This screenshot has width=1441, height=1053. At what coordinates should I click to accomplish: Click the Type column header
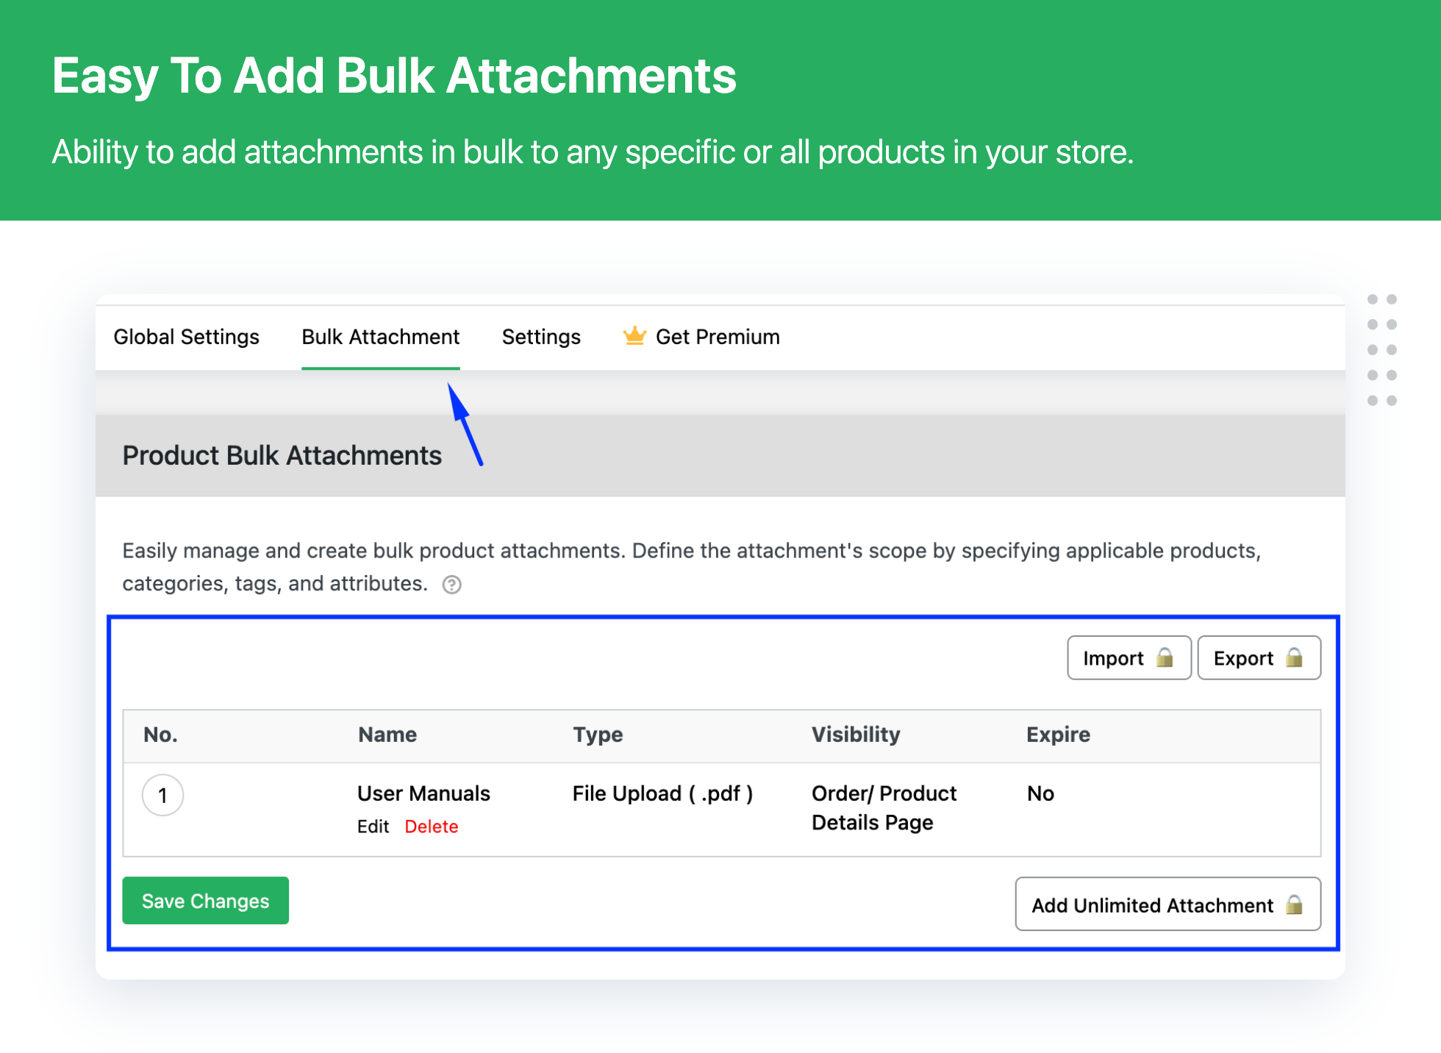click(598, 735)
